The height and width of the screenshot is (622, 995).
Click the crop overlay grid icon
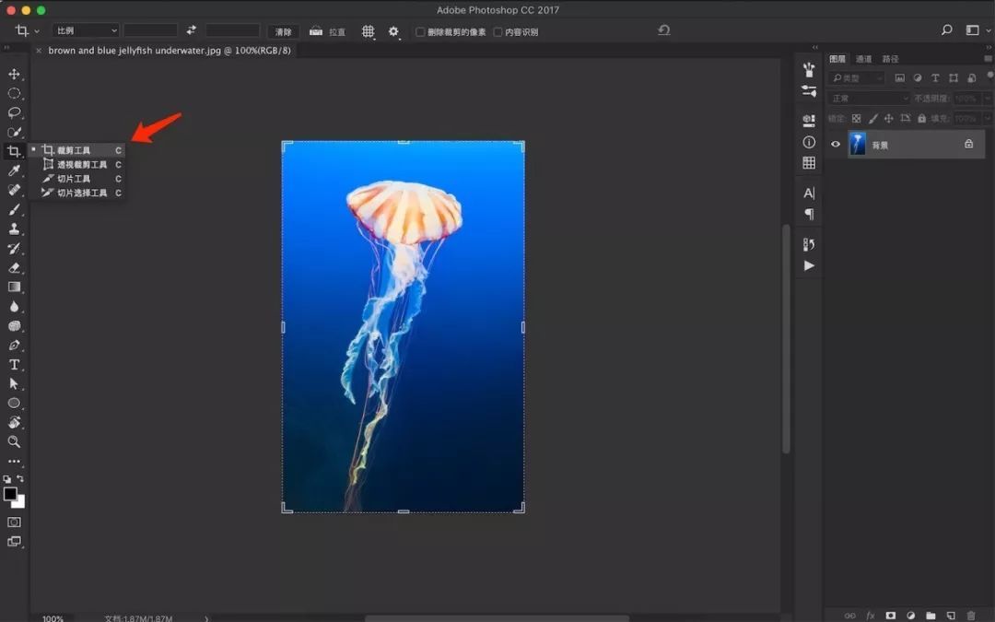[368, 31]
